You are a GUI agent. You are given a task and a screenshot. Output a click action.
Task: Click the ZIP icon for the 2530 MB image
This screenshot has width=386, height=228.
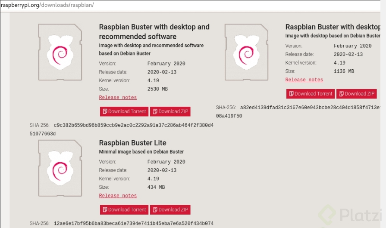tap(155, 111)
